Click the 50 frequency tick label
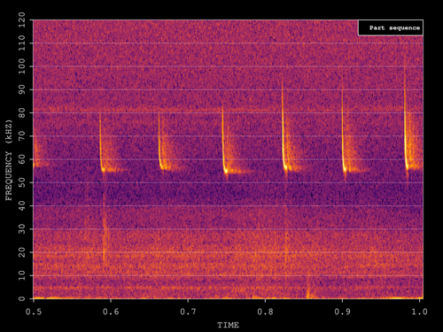 coord(22,182)
